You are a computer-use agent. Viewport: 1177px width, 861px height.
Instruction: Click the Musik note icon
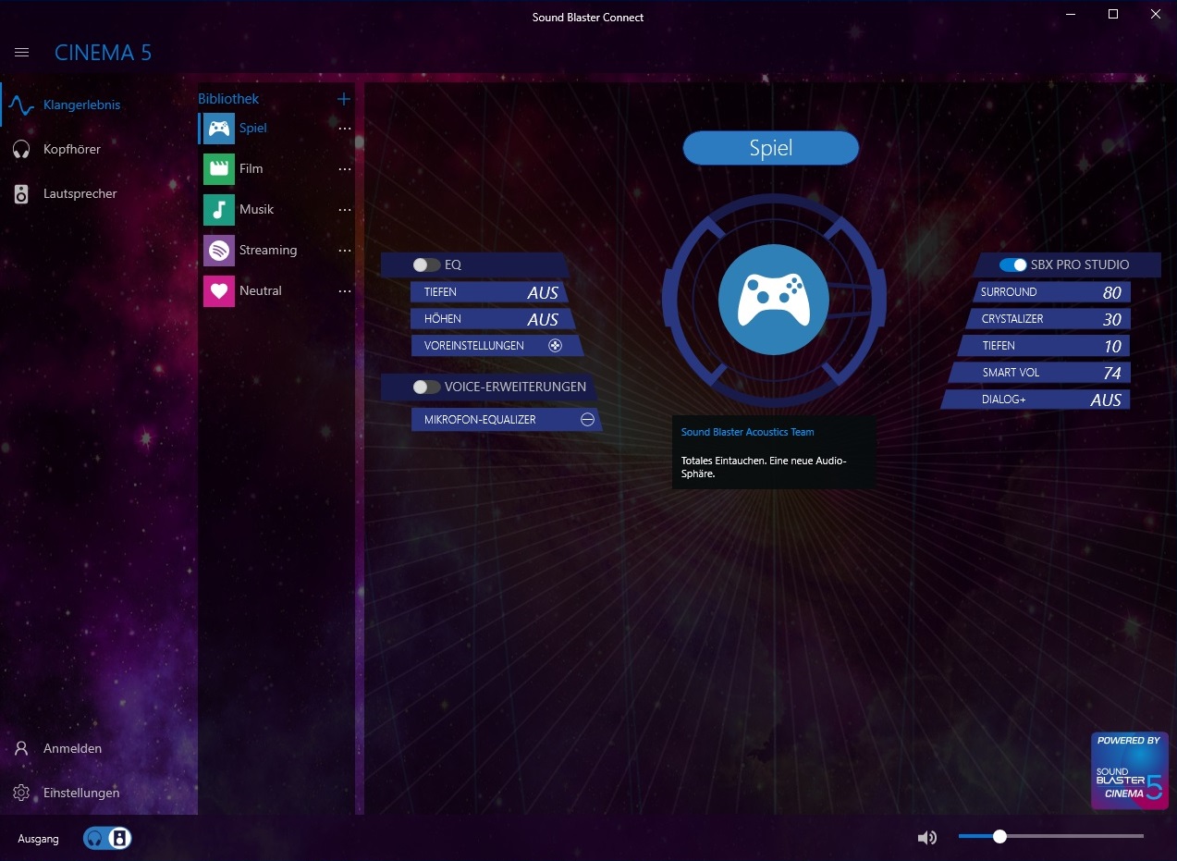[219, 210]
